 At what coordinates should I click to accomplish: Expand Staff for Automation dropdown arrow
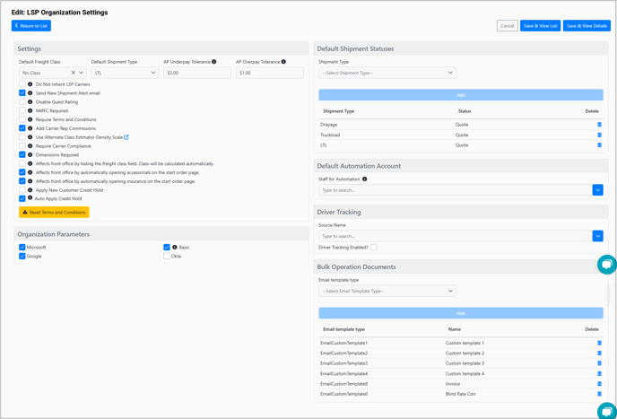tap(597, 190)
